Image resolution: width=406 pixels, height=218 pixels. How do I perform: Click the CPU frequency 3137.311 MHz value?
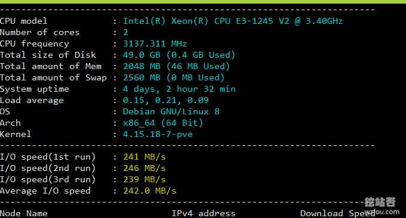(155, 43)
